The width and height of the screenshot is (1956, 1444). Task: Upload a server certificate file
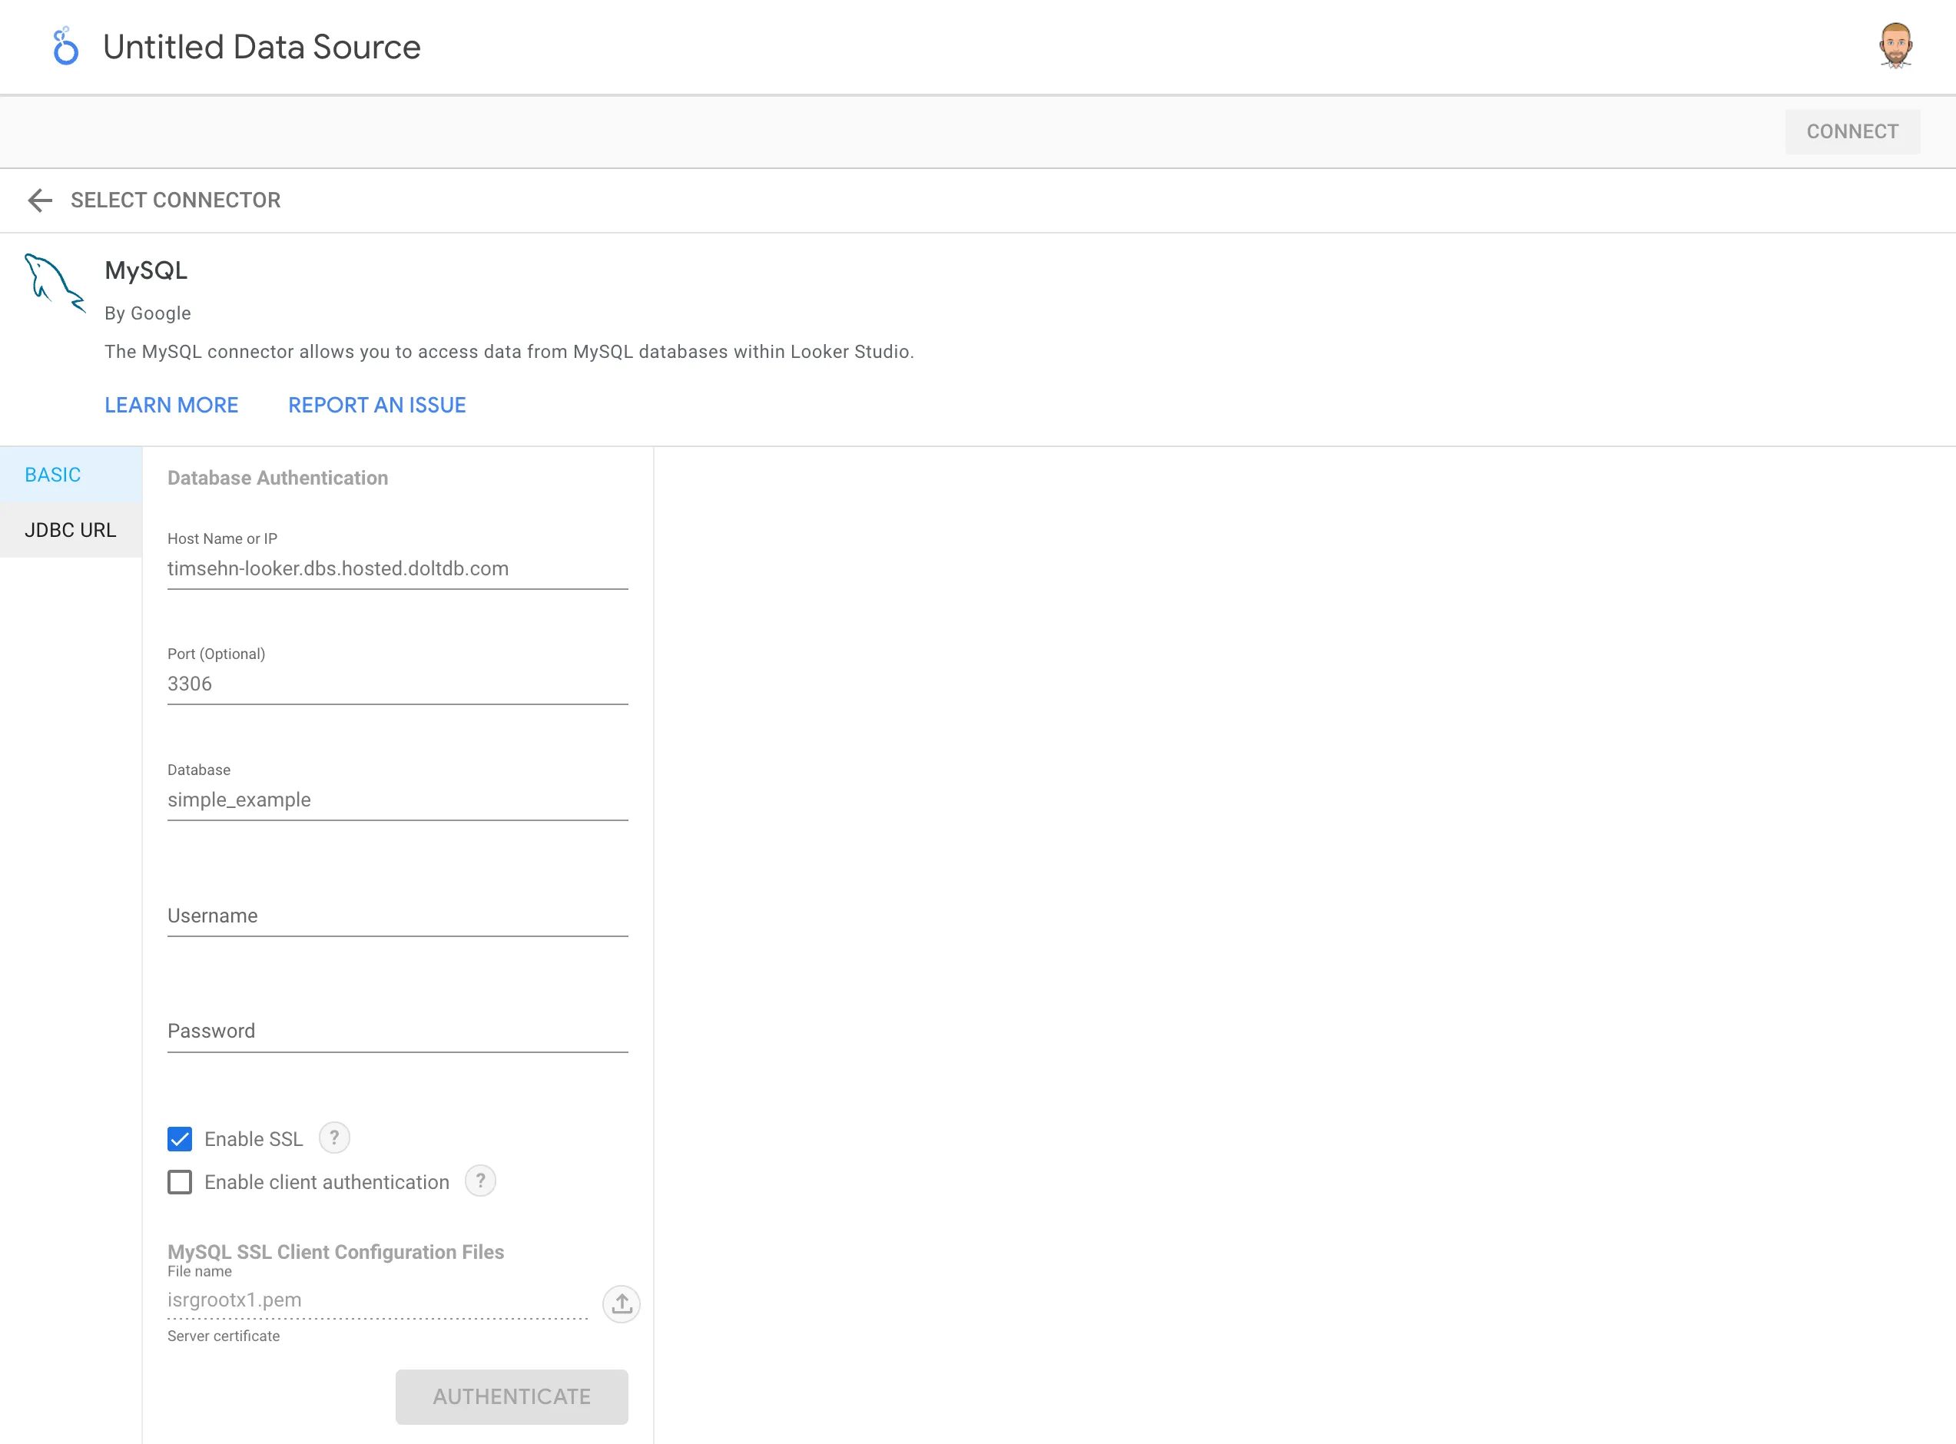click(621, 1303)
